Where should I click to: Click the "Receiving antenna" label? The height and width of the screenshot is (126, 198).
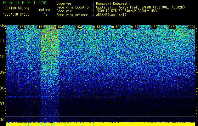point(72,15)
